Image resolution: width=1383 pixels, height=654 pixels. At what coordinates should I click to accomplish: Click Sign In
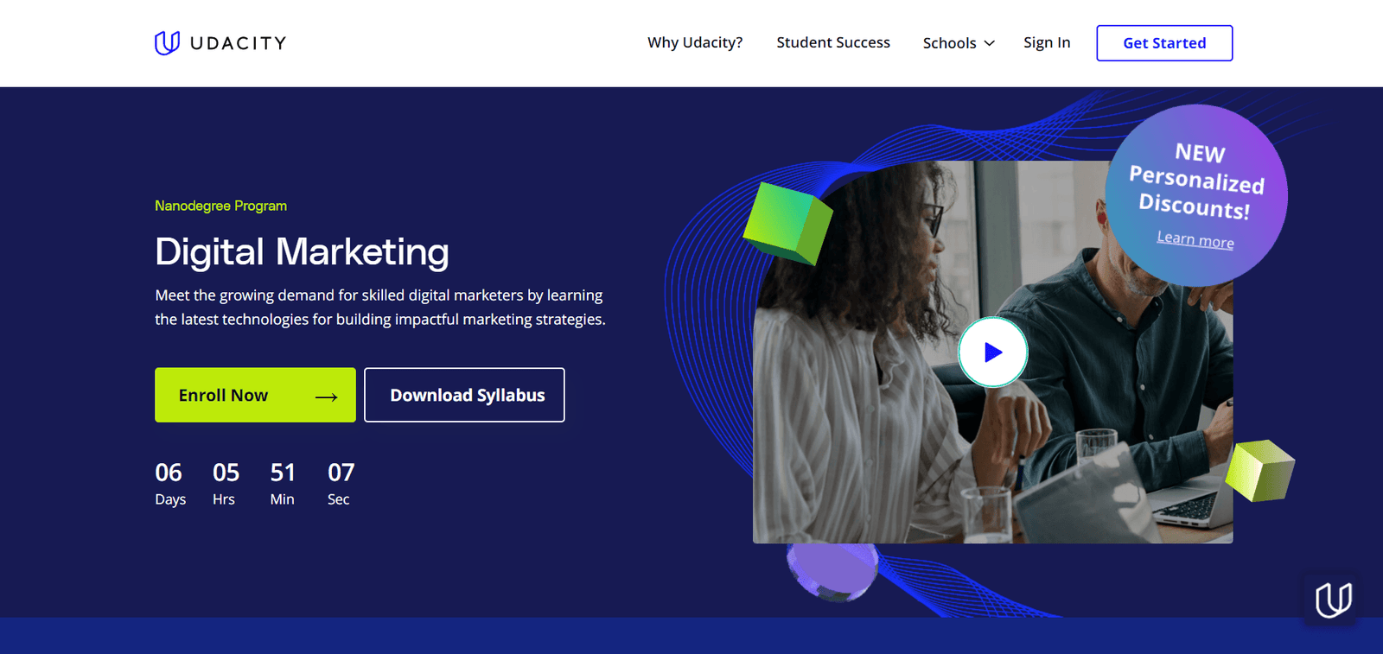(1047, 42)
